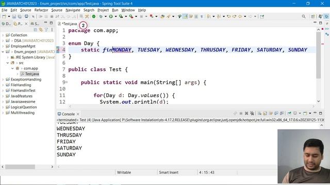
Task: Click Filter icon in Package Explorer
Action: pyautogui.click(x=46, y=30)
